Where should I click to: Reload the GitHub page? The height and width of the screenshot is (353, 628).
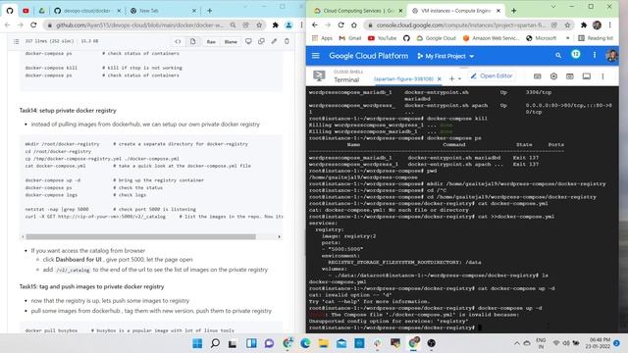pyautogui.click(x=33, y=25)
